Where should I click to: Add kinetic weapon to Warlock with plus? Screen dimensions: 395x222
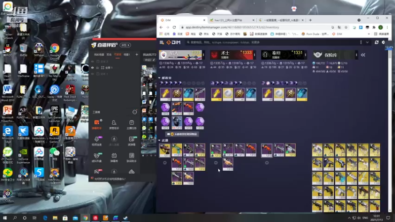[216, 163]
